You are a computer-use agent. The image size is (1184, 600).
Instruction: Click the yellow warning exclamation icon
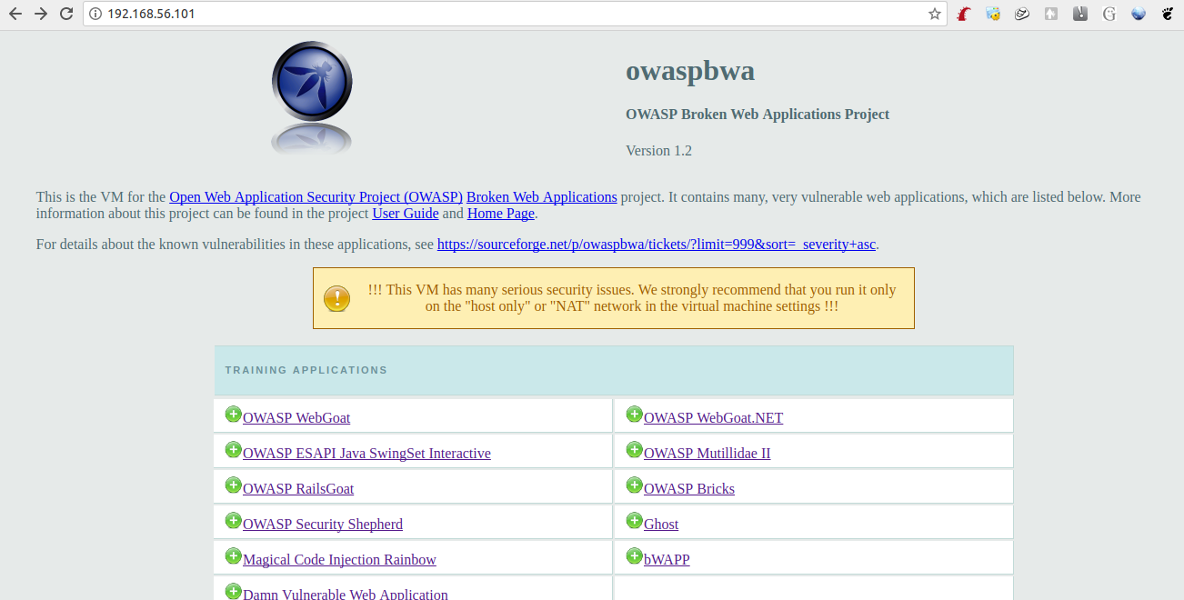pyautogui.click(x=336, y=298)
